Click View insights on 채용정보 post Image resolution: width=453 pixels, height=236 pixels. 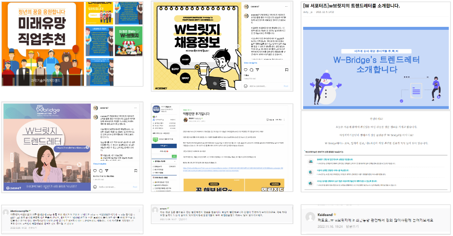pyautogui.click(x=250, y=63)
